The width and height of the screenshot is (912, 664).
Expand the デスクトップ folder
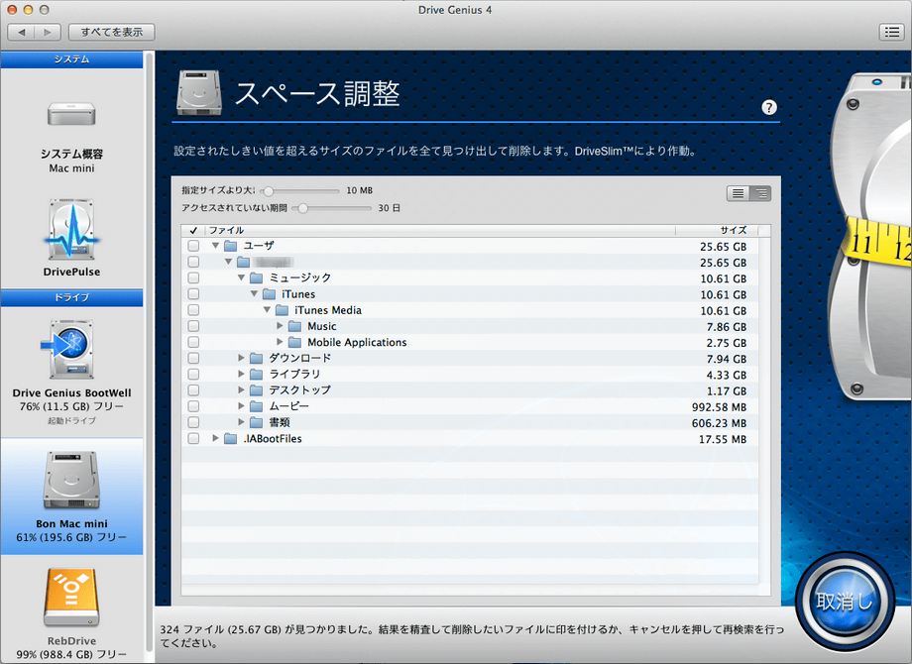241,389
